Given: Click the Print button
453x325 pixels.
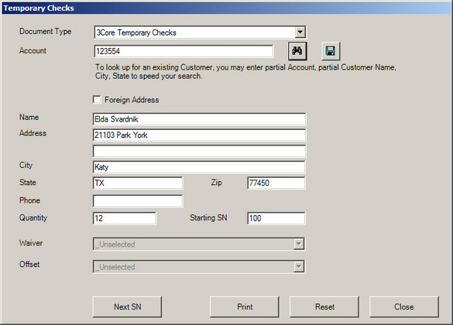Looking at the screenshot, I should [x=245, y=307].
